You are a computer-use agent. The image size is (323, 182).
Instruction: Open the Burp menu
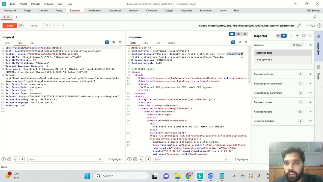point(13,4)
